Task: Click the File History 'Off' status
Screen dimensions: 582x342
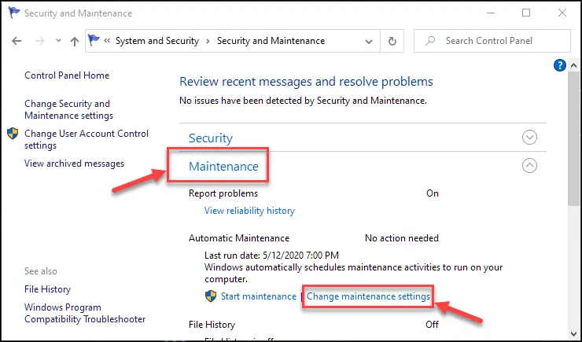Action: click(x=432, y=325)
